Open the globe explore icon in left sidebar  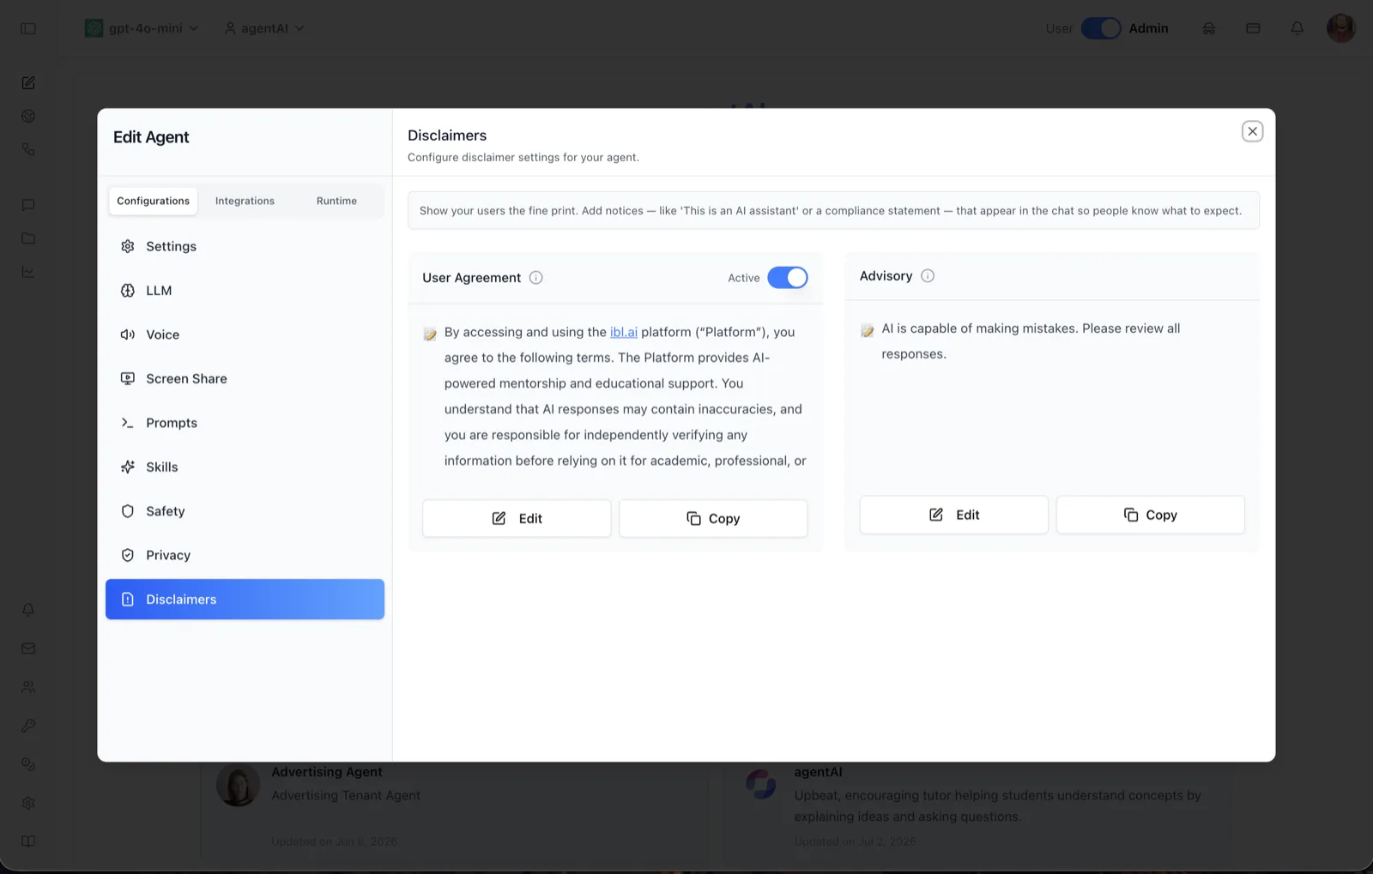[x=28, y=116]
